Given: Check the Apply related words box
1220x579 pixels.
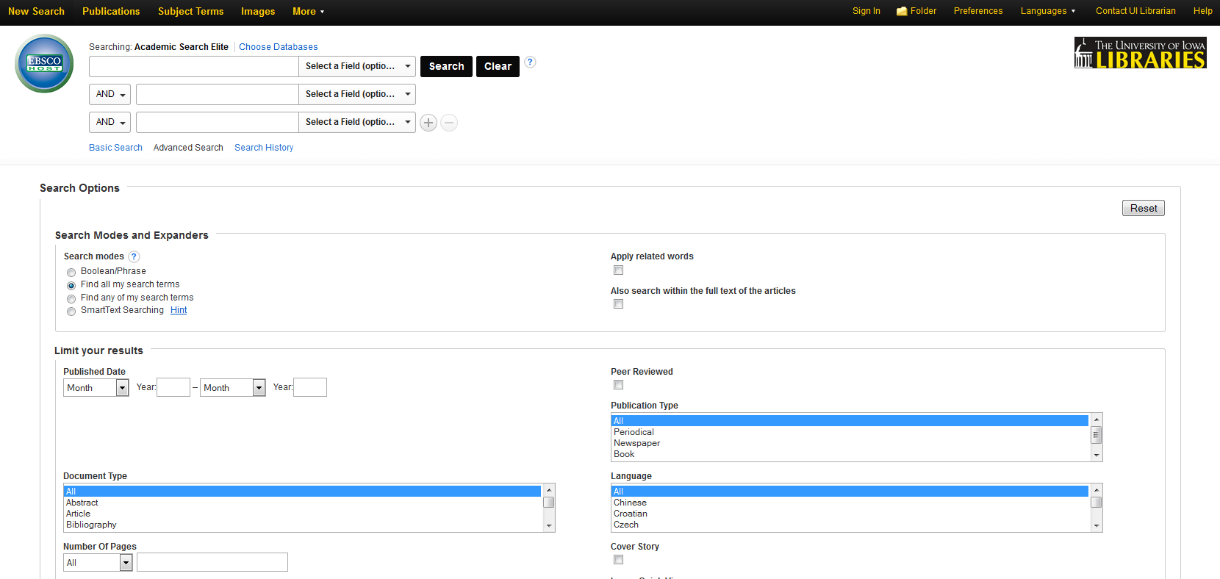Looking at the screenshot, I should (x=618, y=270).
